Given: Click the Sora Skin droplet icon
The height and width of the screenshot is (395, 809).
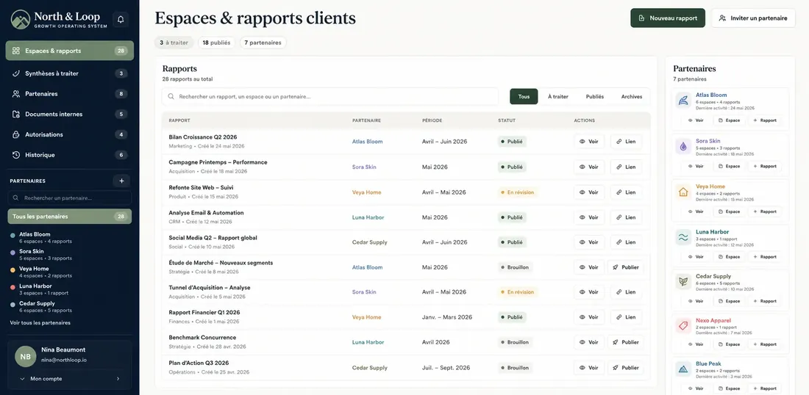Looking at the screenshot, I should tap(684, 146).
